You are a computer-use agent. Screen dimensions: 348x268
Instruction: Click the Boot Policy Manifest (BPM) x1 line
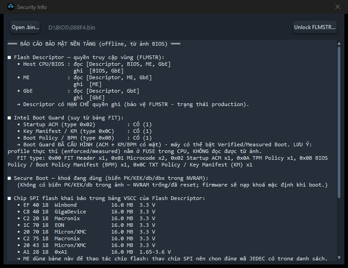pos(130,165)
